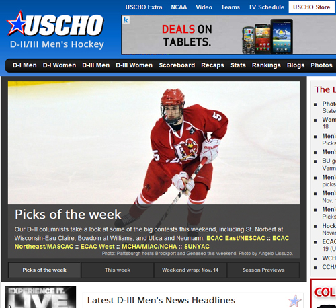Follow the SUNYAC picks link

[x=197, y=247]
